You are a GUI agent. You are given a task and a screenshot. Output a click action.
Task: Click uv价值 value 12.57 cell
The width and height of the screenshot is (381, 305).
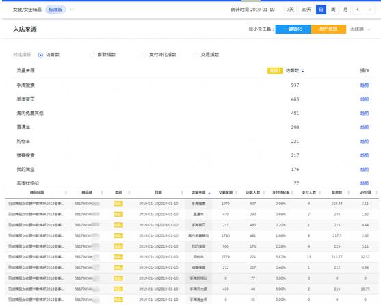coord(365,257)
